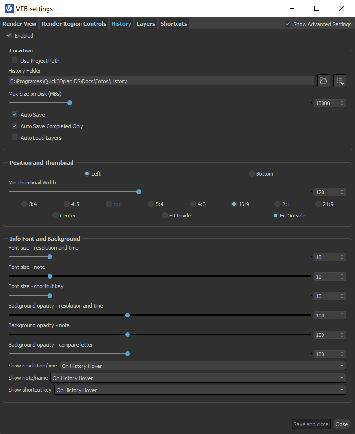Click Save and close button
This screenshot has width=355, height=434.
click(x=311, y=424)
